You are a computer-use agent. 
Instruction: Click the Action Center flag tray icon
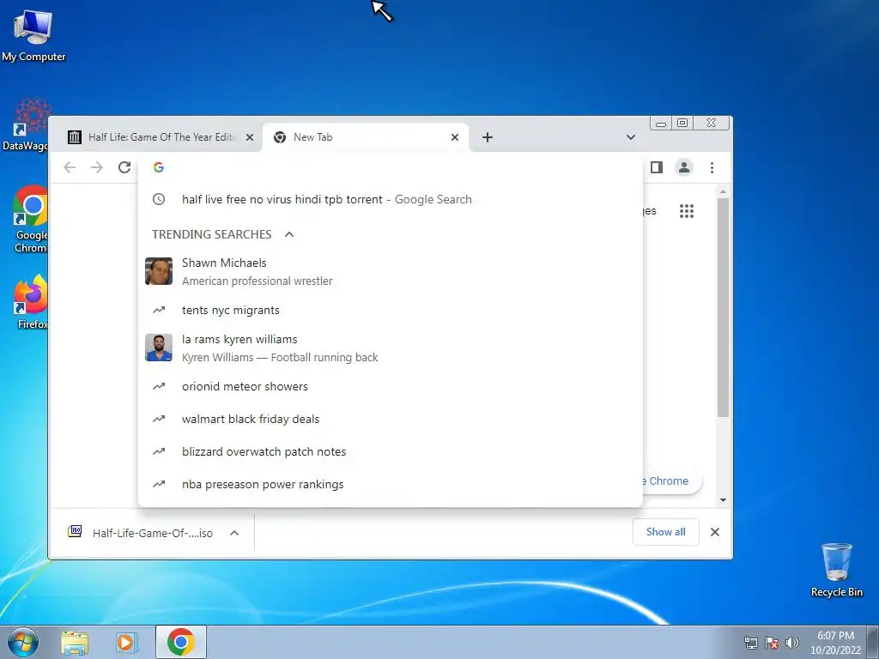[772, 643]
